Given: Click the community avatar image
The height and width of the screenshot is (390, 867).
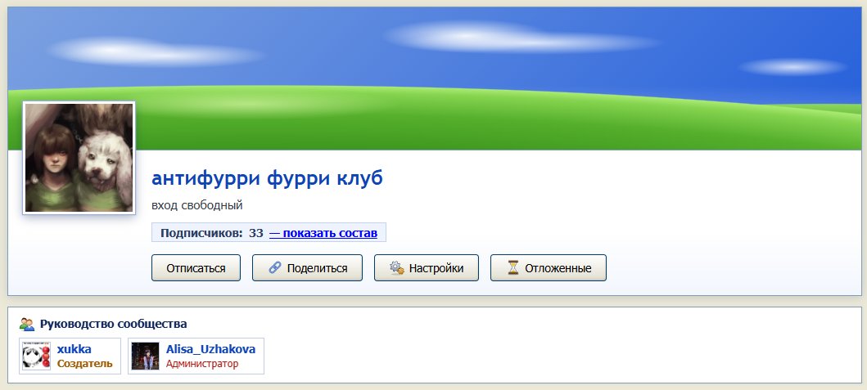Looking at the screenshot, I should tap(79, 158).
